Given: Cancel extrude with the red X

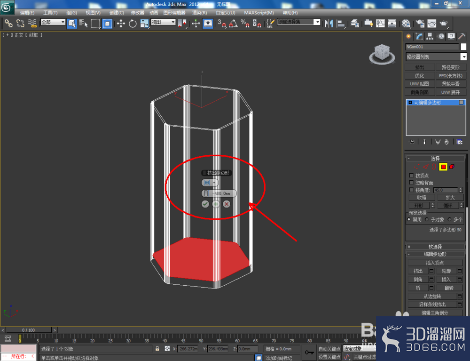Looking at the screenshot, I should [x=227, y=204].
